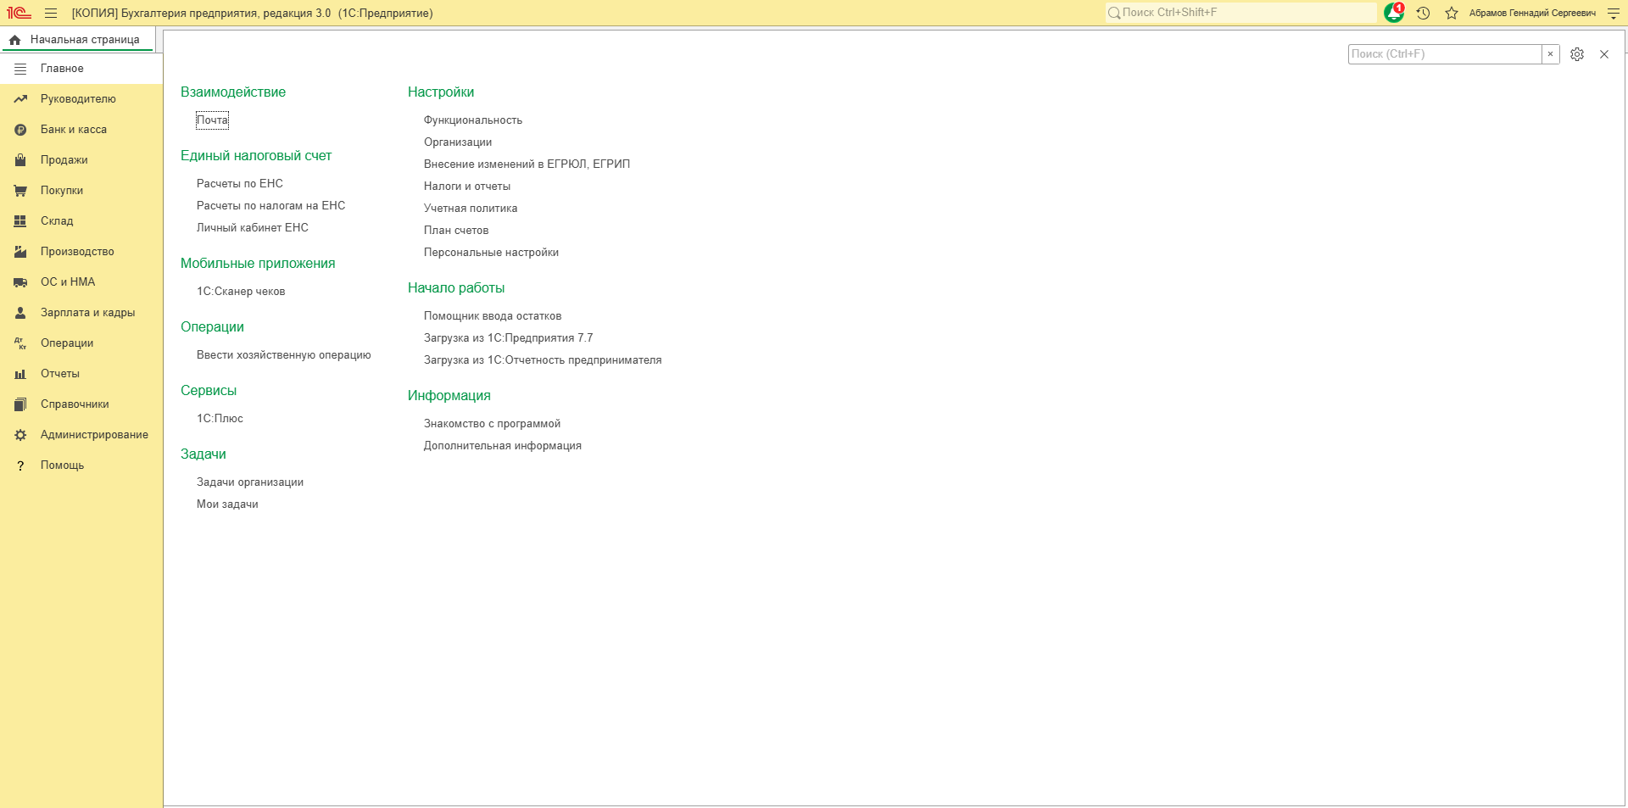Open Почта link
1628x808 pixels.
pyautogui.click(x=212, y=120)
